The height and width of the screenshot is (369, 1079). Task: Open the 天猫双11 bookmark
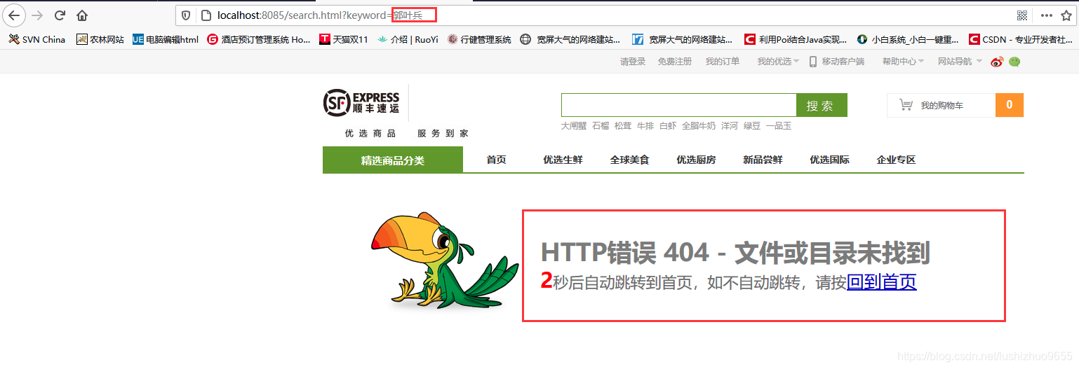click(x=344, y=39)
